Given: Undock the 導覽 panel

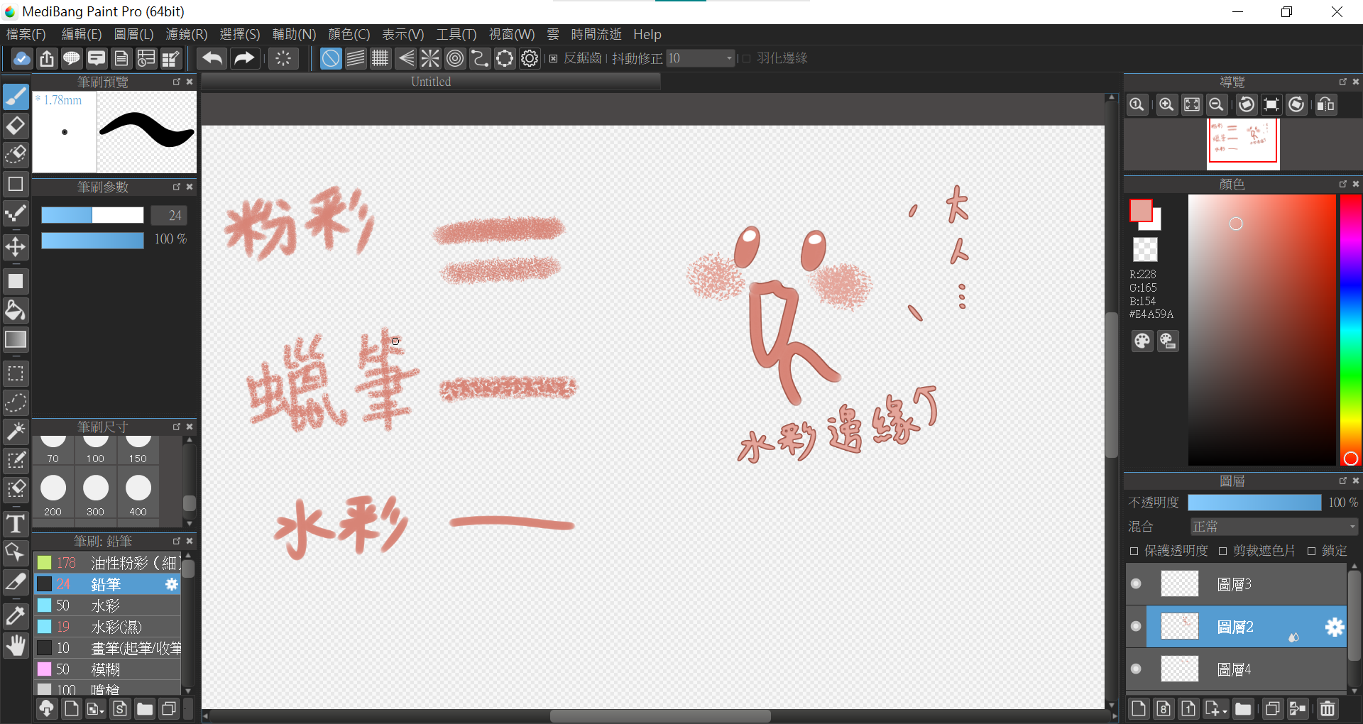Looking at the screenshot, I should coord(1343,82).
